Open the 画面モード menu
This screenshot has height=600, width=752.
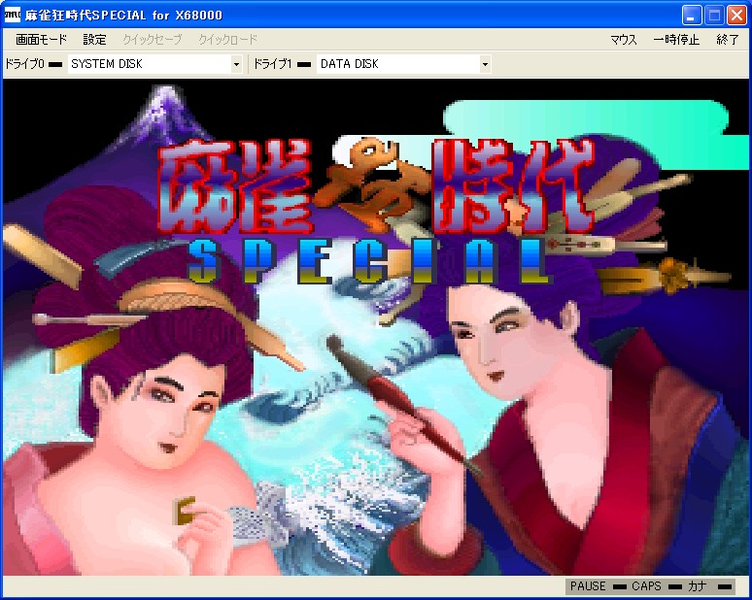coord(41,39)
